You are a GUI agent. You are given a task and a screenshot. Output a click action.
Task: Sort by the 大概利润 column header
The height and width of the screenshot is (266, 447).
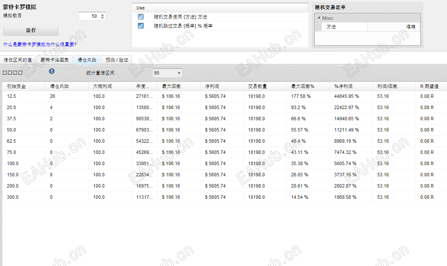point(110,86)
